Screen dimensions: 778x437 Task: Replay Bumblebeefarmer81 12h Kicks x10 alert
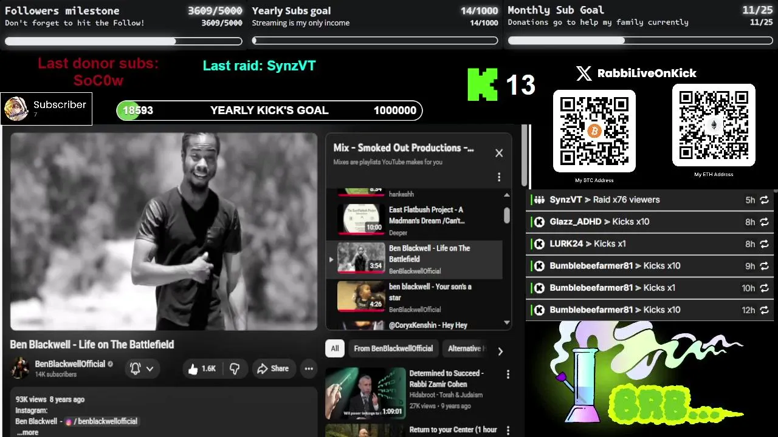click(764, 310)
